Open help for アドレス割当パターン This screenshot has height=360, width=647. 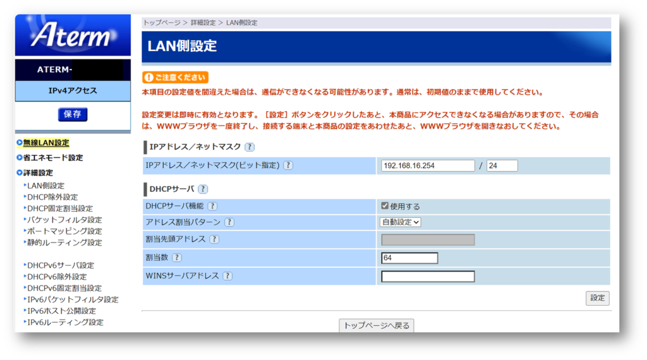pos(229,222)
